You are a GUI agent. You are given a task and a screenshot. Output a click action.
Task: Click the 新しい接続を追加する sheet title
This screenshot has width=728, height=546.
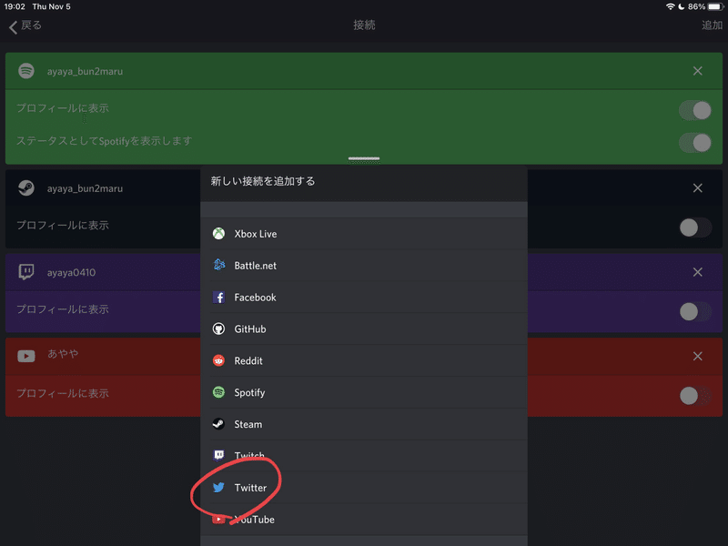263,181
